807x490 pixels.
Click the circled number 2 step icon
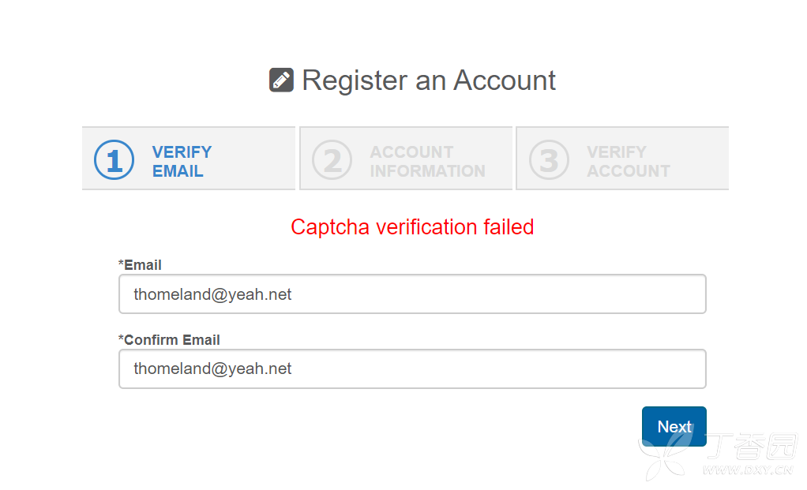click(332, 159)
